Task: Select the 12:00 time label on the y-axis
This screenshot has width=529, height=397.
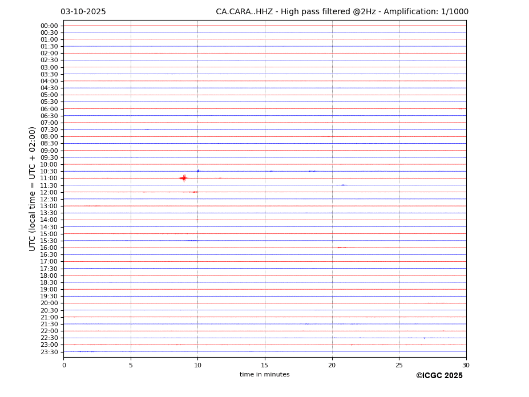Action: point(49,192)
